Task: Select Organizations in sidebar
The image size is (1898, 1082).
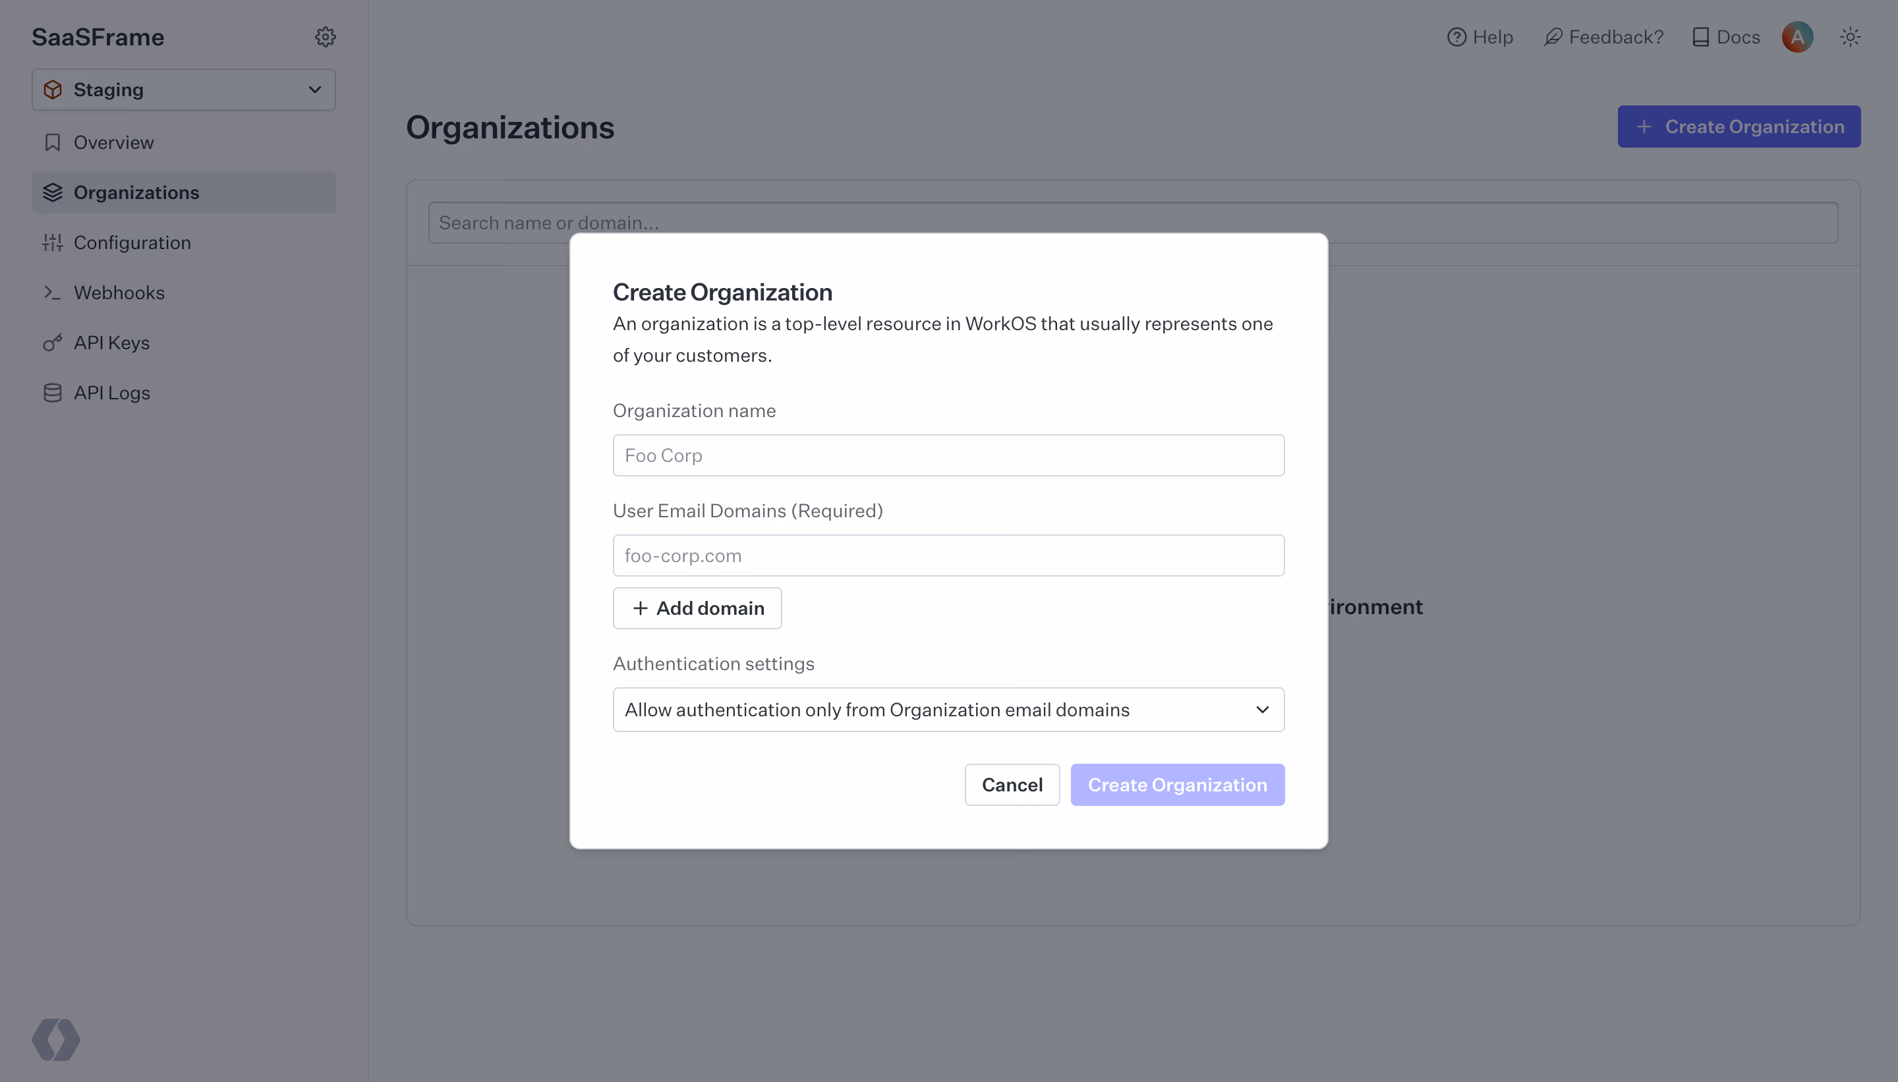Action: coord(184,192)
